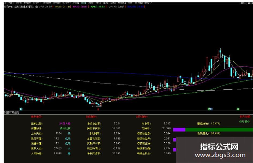Click the magenta MA20 moving average label
Screen dimensions: 253x163
(80, 7)
